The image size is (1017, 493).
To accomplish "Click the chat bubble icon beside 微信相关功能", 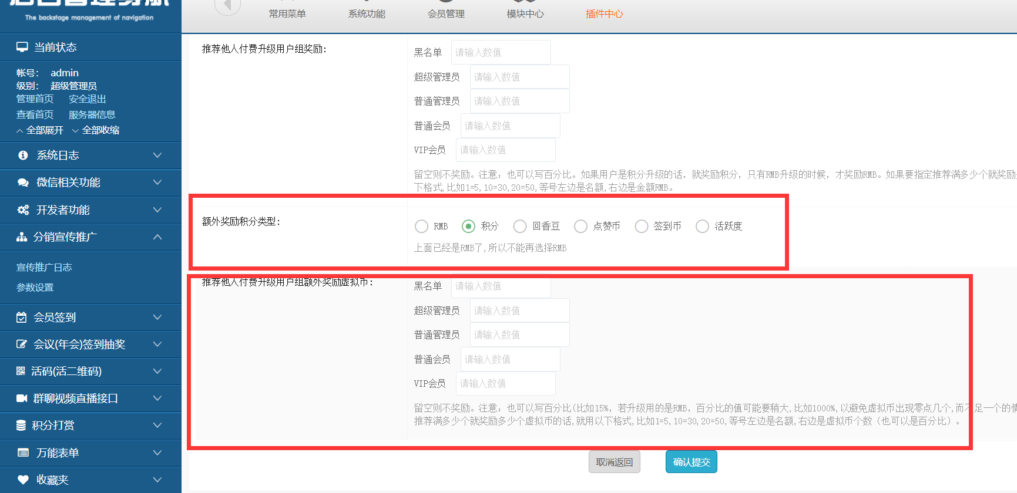I will 23,183.
